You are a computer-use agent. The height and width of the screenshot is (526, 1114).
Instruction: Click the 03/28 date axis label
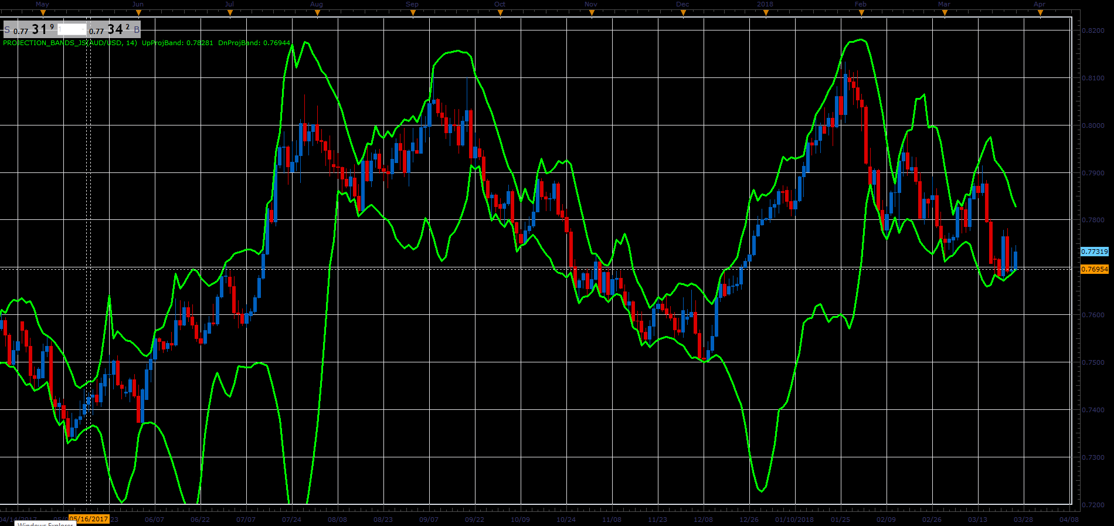tap(1024, 520)
